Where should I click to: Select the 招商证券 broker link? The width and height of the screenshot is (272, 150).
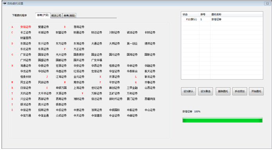43,110
